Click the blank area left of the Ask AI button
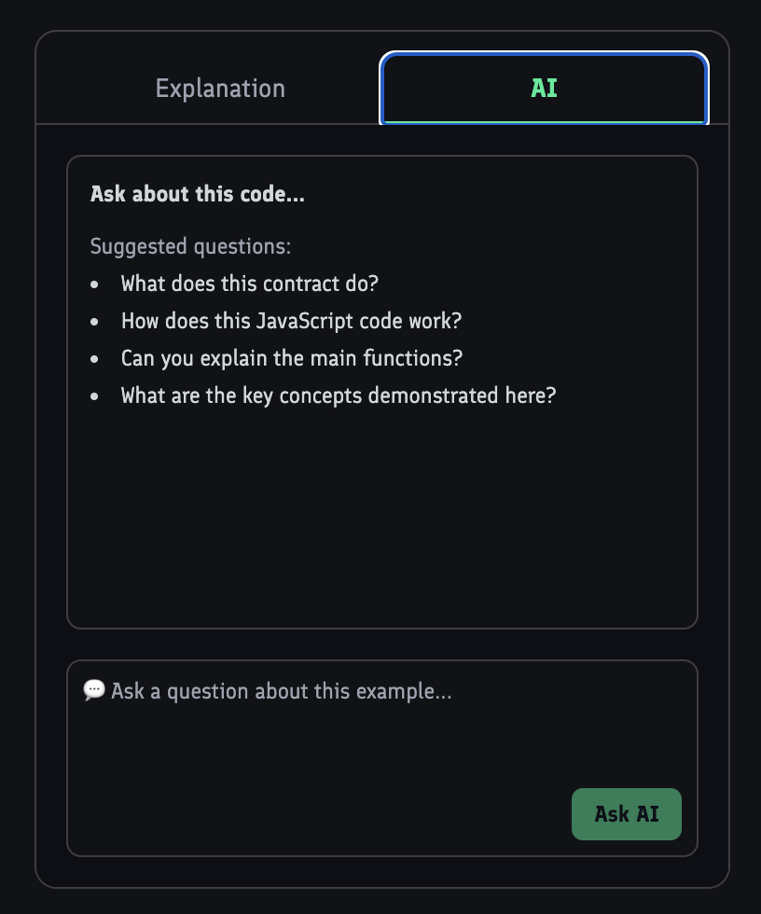Screen dimensions: 761x914 (x=317, y=813)
